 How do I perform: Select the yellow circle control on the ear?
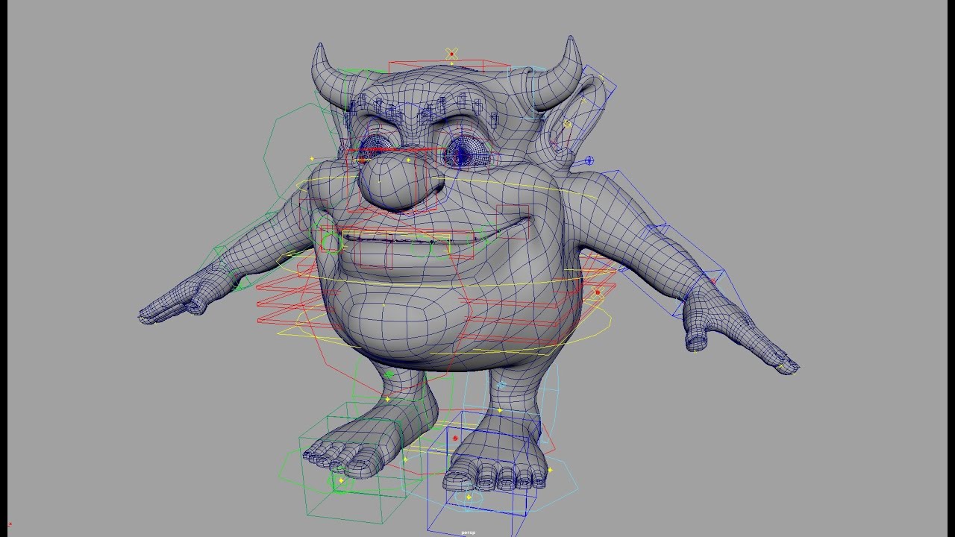567,124
